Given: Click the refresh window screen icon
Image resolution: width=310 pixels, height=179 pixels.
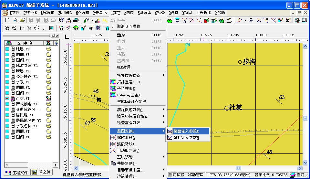Looking at the screenshot, I should [x=52, y=28].
